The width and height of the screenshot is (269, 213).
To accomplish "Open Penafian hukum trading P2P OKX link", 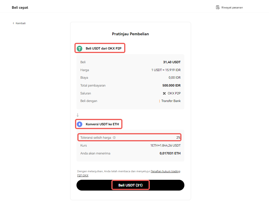I will pyautogui.click(x=129, y=173).
